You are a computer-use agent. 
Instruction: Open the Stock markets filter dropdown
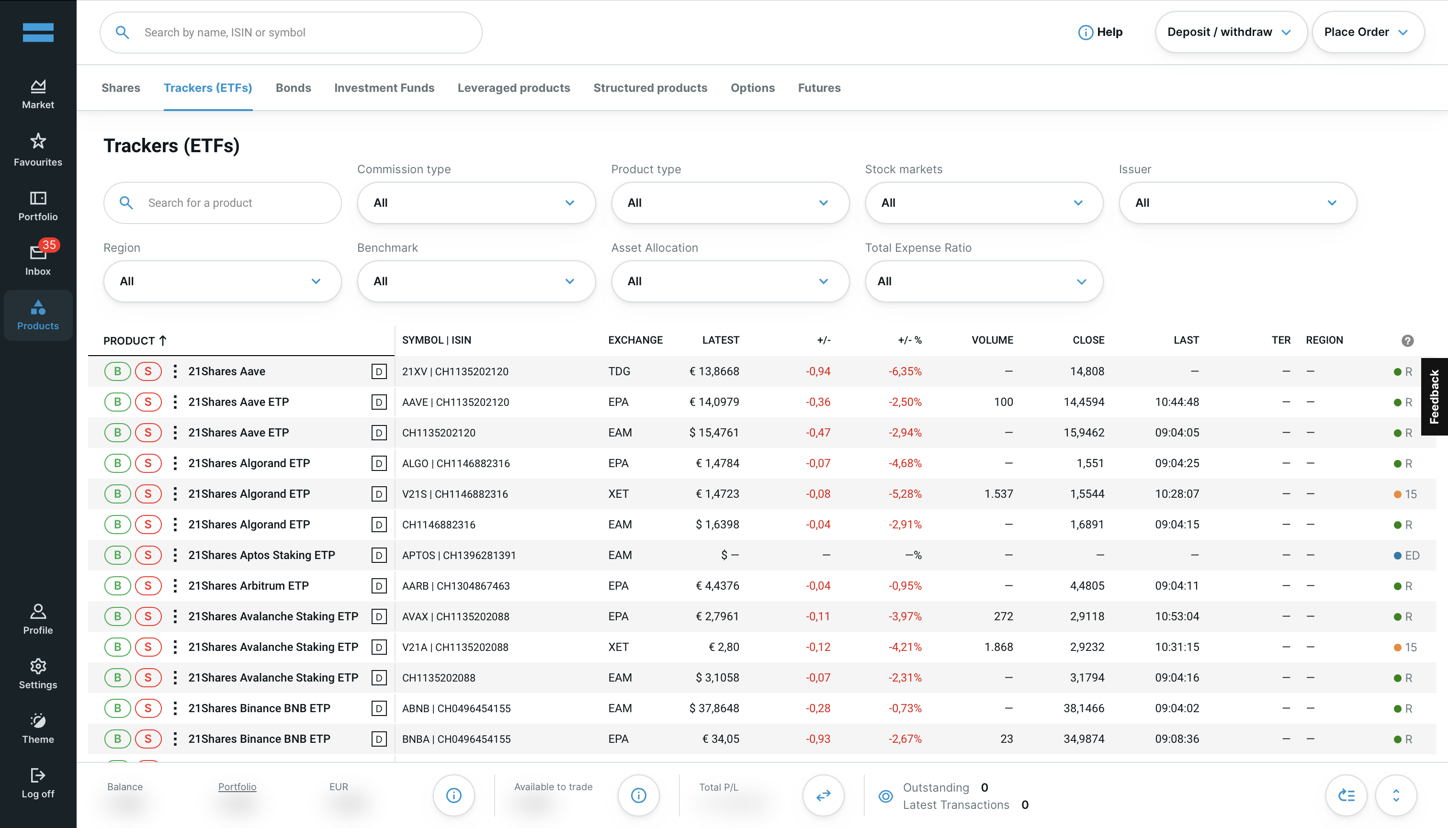click(x=983, y=203)
